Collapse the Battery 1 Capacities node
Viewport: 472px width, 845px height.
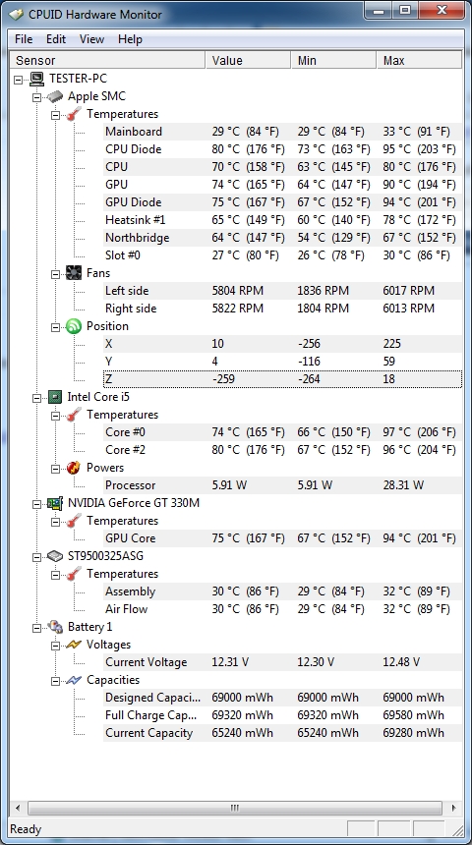click(55, 681)
